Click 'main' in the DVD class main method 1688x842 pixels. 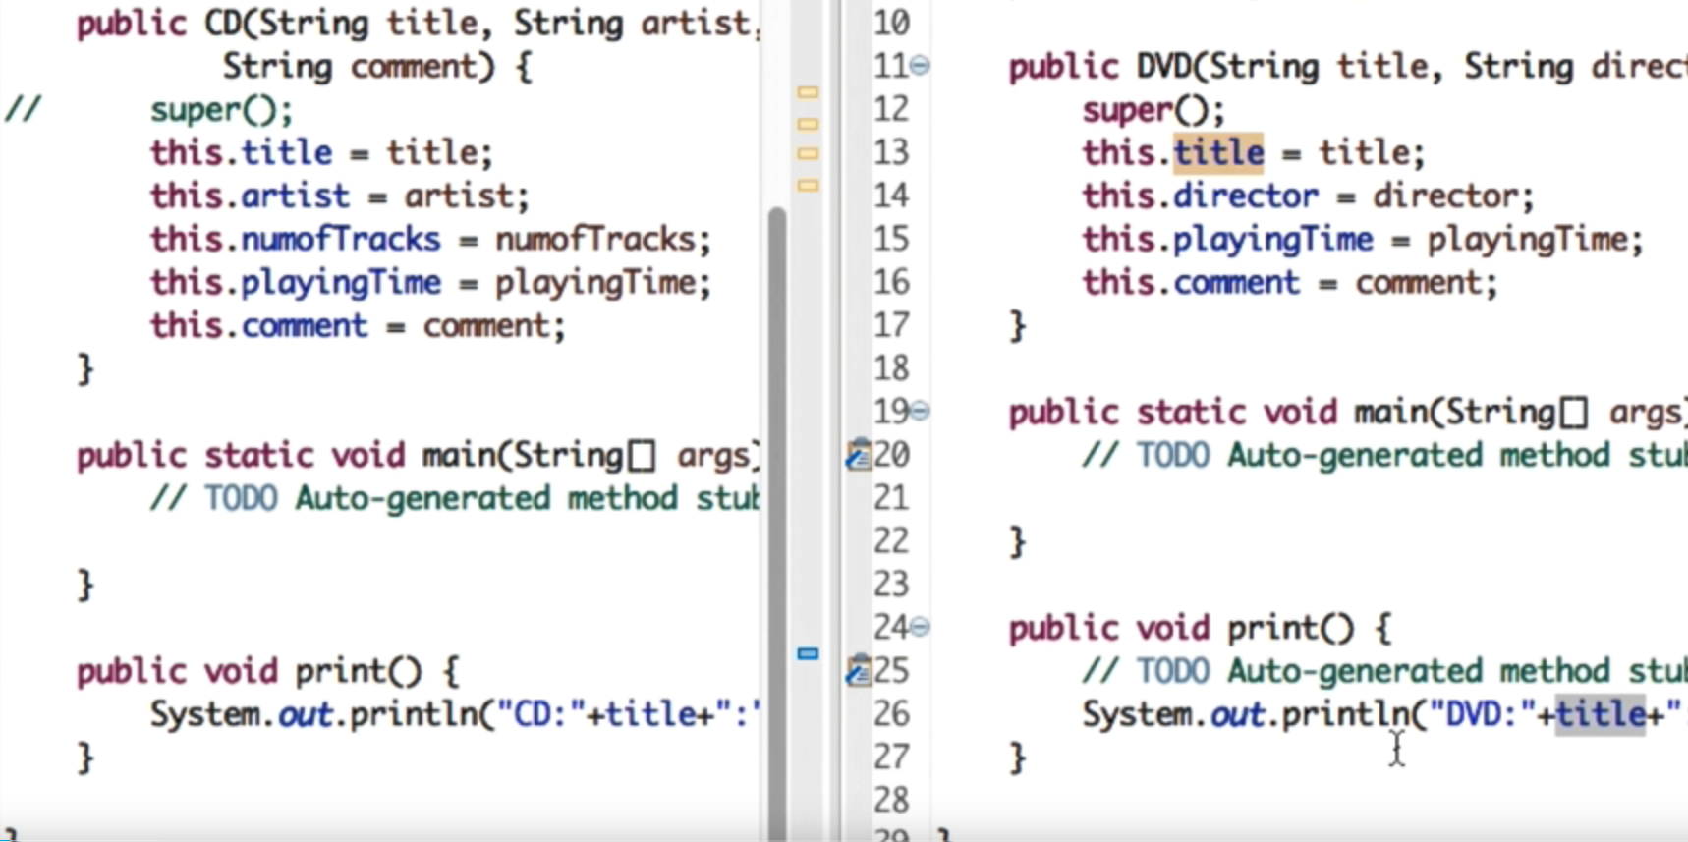[x=1391, y=413]
